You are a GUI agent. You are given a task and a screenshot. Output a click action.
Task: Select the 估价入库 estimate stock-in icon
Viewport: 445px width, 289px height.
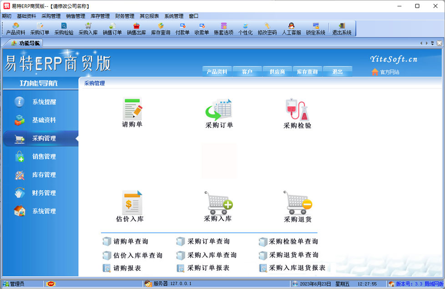[x=132, y=202]
